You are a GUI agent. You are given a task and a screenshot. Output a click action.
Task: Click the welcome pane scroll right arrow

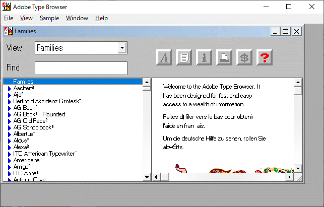click(290, 177)
